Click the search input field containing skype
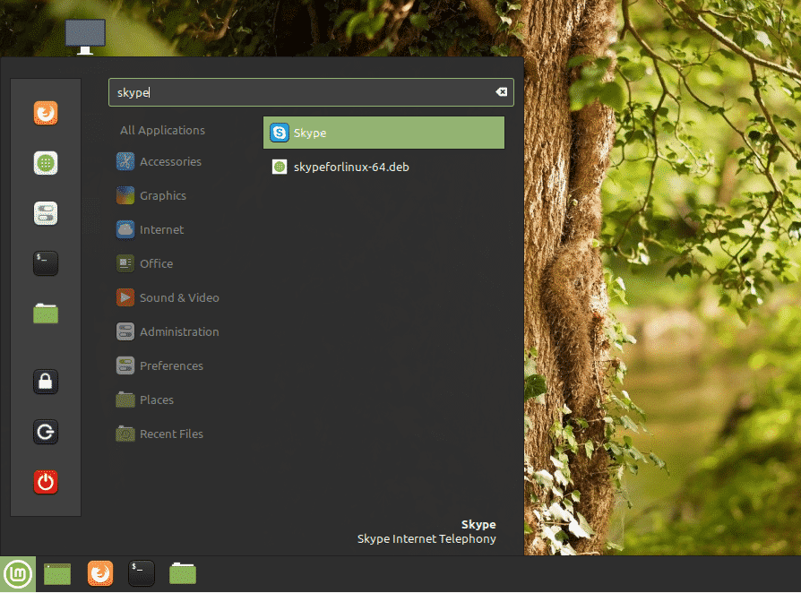 point(311,92)
